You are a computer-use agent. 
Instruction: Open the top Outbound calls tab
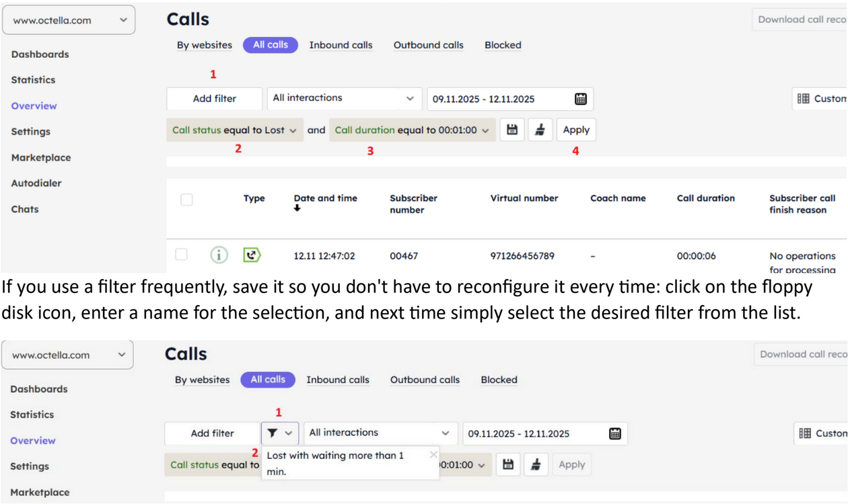pos(428,45)
